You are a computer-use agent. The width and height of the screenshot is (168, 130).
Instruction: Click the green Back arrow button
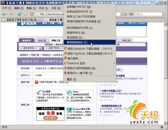pyautogui.click(x=4, y=14)
